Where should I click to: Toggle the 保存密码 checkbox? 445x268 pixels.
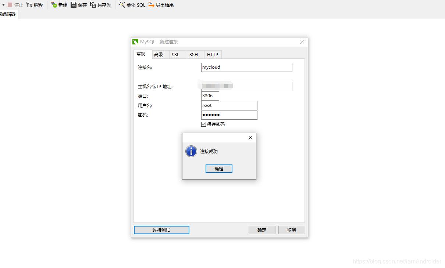click(x=204, y=124)
